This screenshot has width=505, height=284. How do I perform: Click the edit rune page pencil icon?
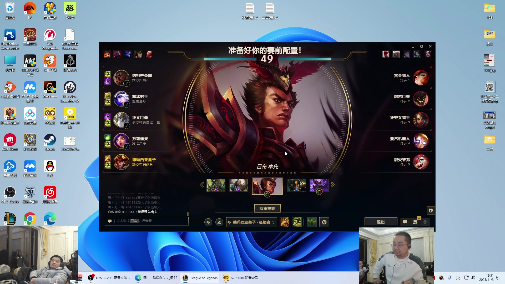click(x=219, y=222)
